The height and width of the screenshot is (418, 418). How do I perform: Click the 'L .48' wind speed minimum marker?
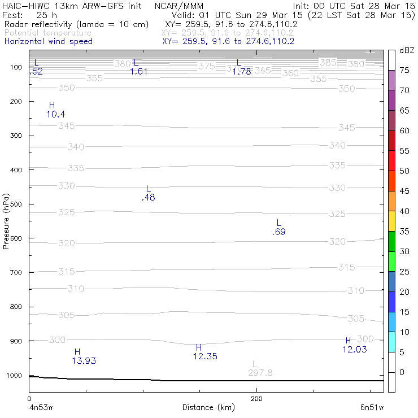coord(148,193)
